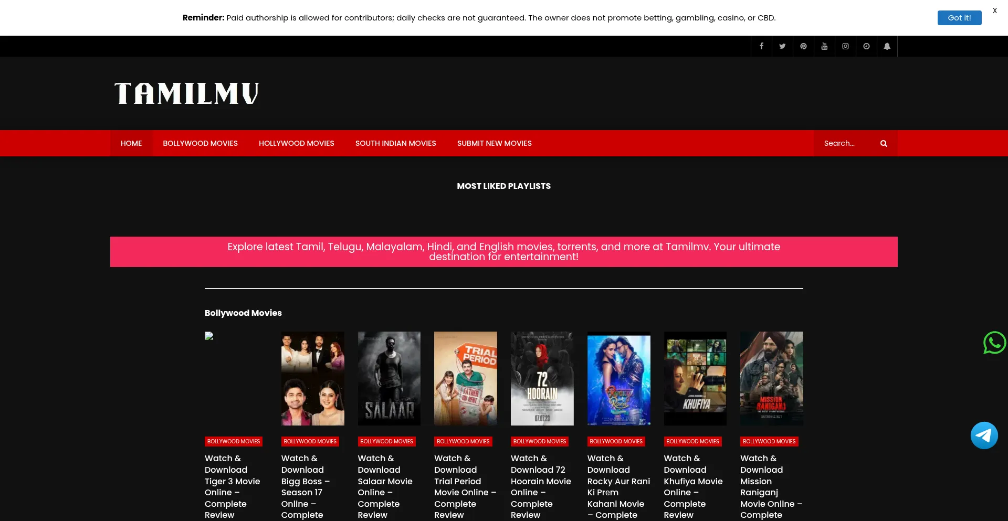Click the TAMILMV site logo

(x=186, y=93)
